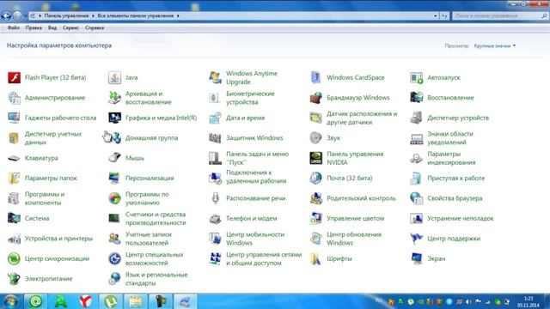Open the Клавиатура keyboard icon
Viewport: 550px width, 309px height.
[x=15, y=158]
